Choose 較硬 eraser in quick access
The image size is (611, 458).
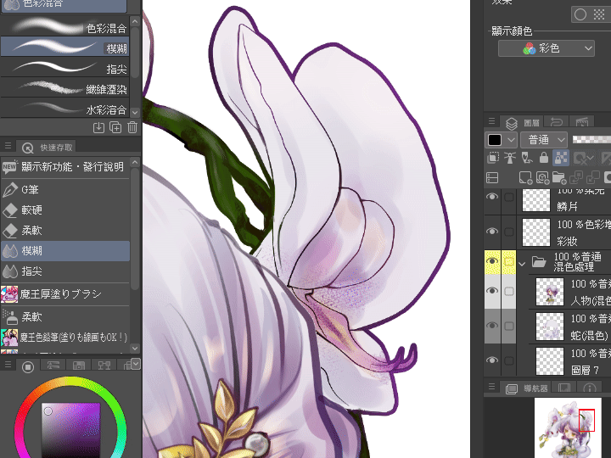[65, 210]
